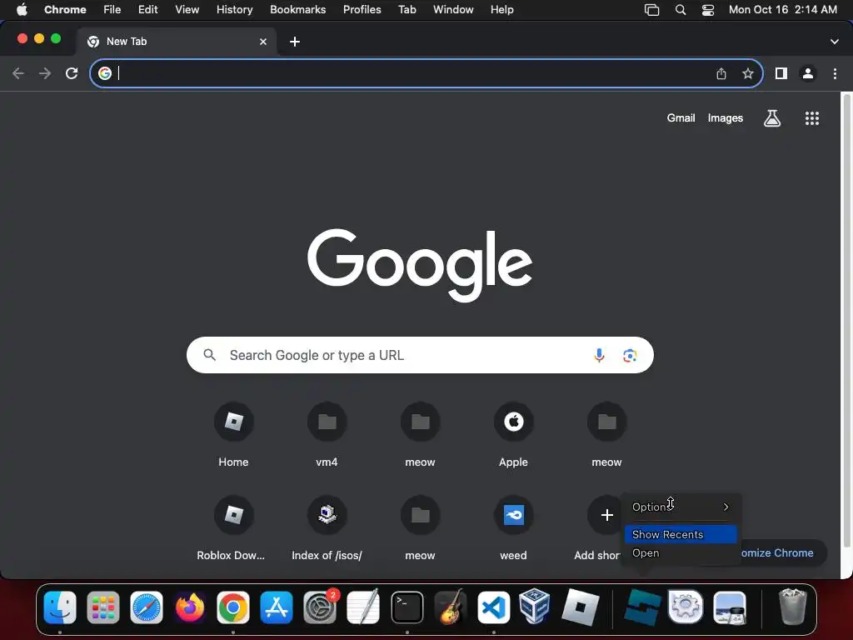Open the Apple menu
This screenshot has width=853, height=640.
[x=22, y=10]
